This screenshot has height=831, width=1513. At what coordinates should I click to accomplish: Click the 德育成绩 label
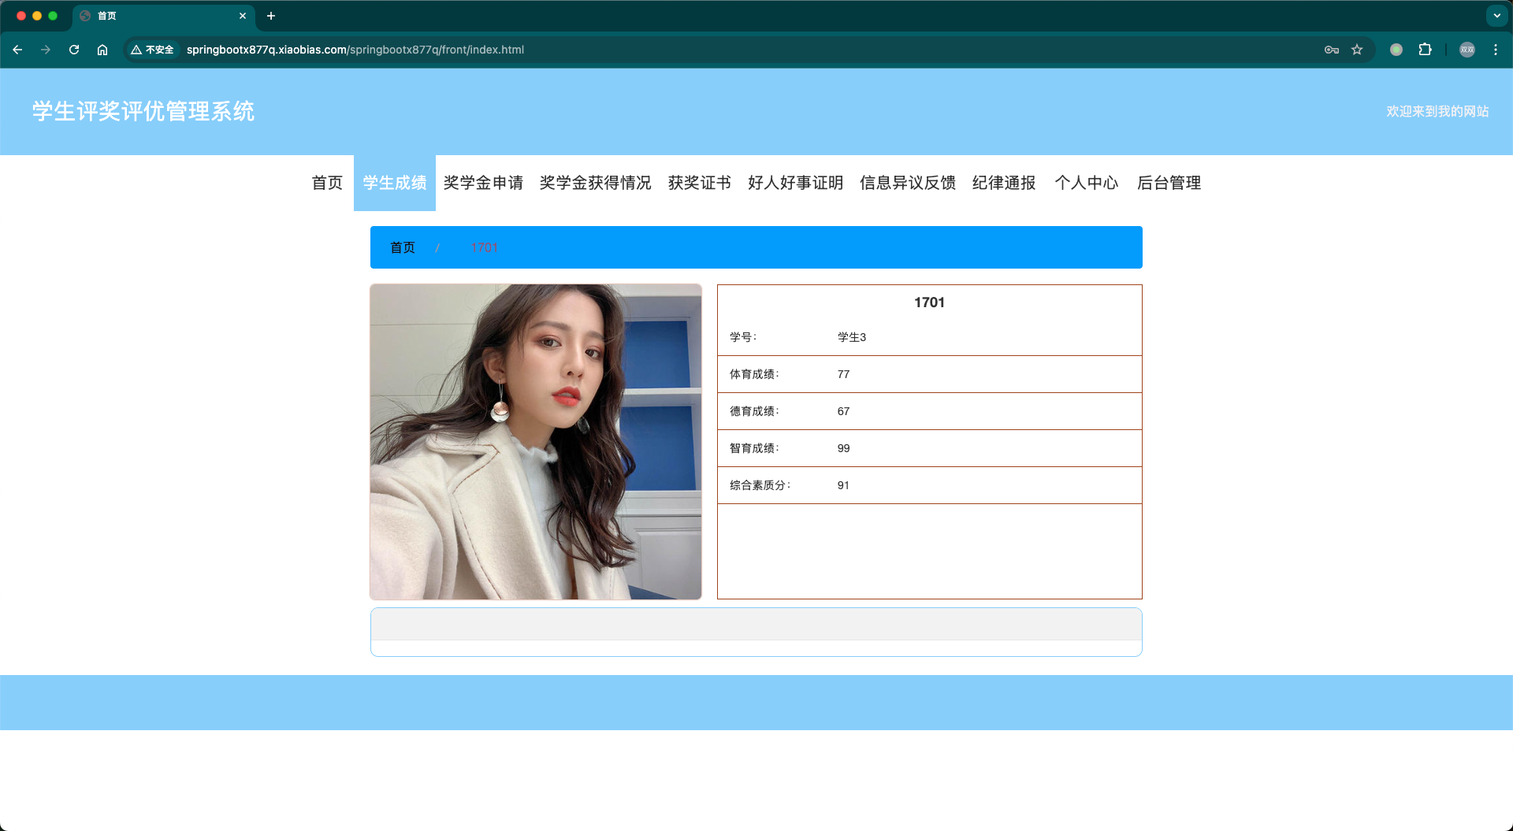click(754, 411)
